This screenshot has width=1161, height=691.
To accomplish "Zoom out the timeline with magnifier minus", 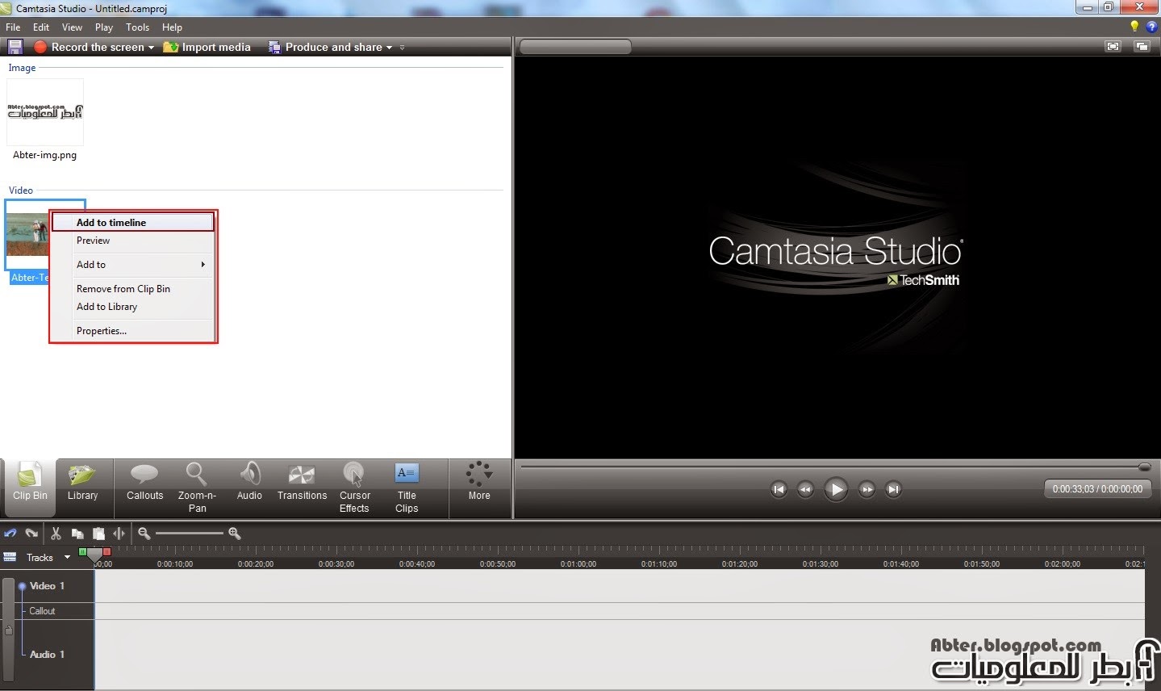I will (144, 533).
